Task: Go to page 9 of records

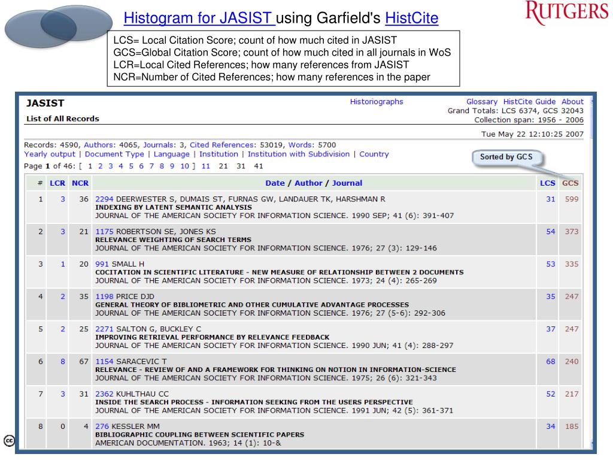Action: click(x=172, y=167)
